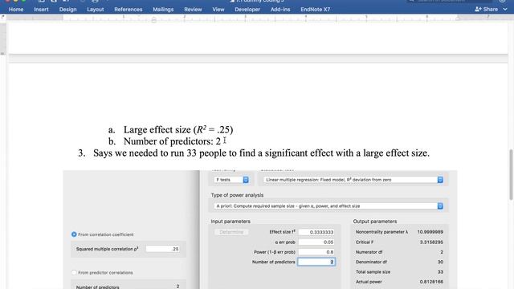The width and height of the screenshot is (514, 289).
Task: Click the Effect size f² field showing 0.3333333
Action: point(316,232)
